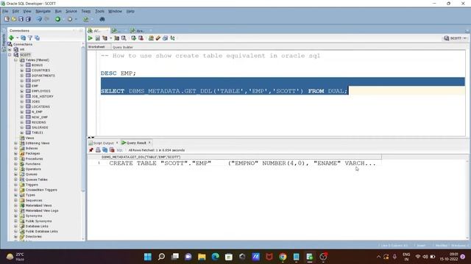
Task: Open the Tools menu
Action: coord(99,11)
